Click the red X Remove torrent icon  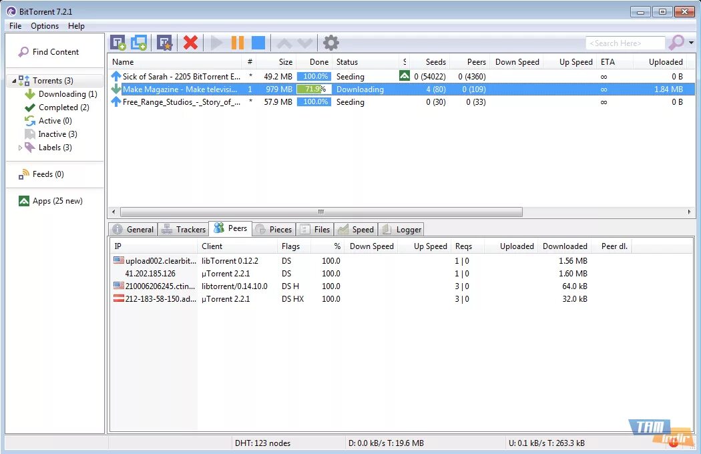(190, 43)
